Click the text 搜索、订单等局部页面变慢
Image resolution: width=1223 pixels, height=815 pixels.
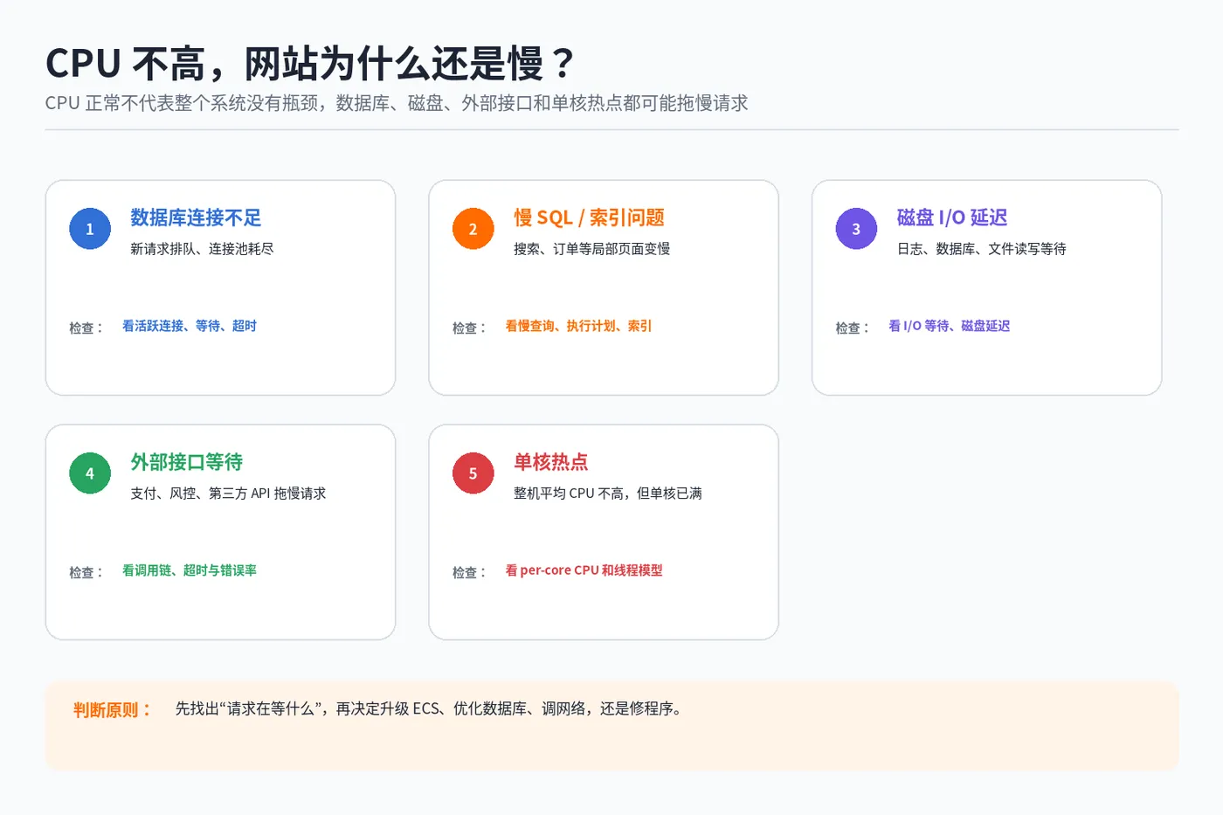pos(591,249)
